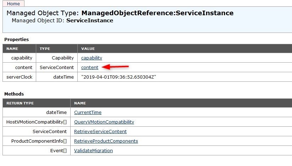Click the RETURN TYPE column header
Image resolution: width=292 pixels, height=166 pixels.
(x=20, y=103)
